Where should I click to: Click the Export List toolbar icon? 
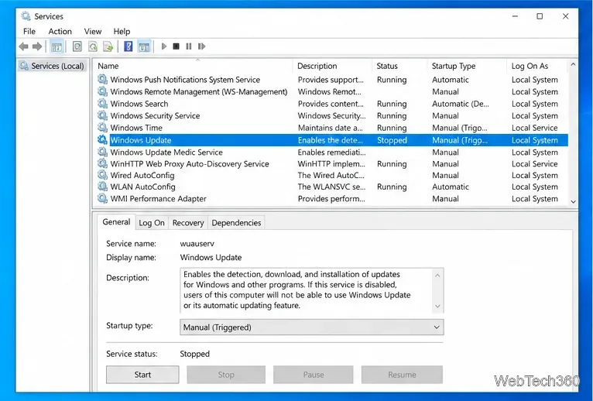(x=108, y=46)
